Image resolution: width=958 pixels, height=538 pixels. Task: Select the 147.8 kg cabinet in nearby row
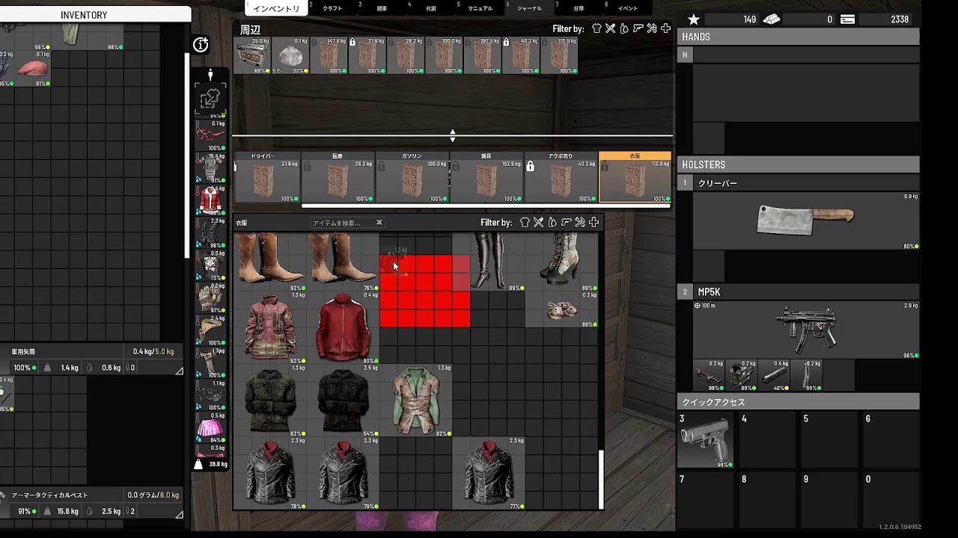329,56
